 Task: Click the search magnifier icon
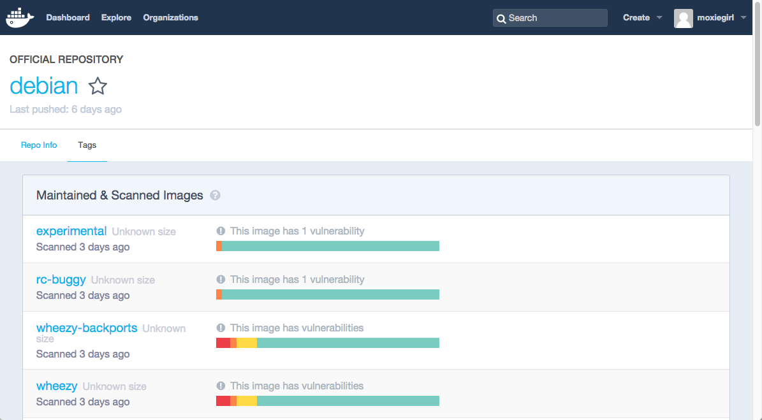(x=501, y=18)
